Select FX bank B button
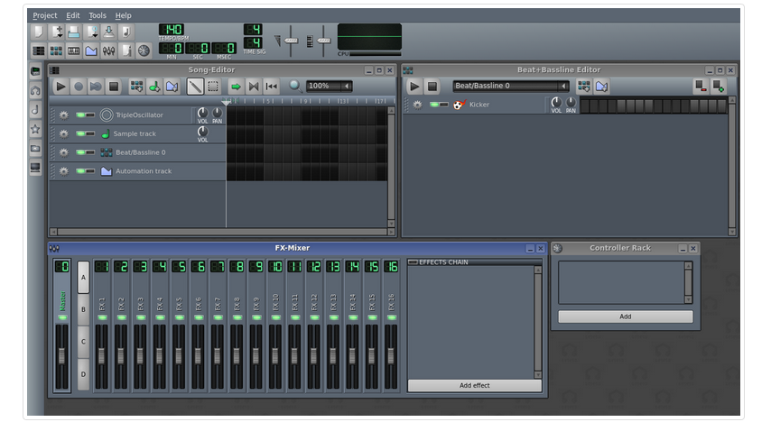 83,309
